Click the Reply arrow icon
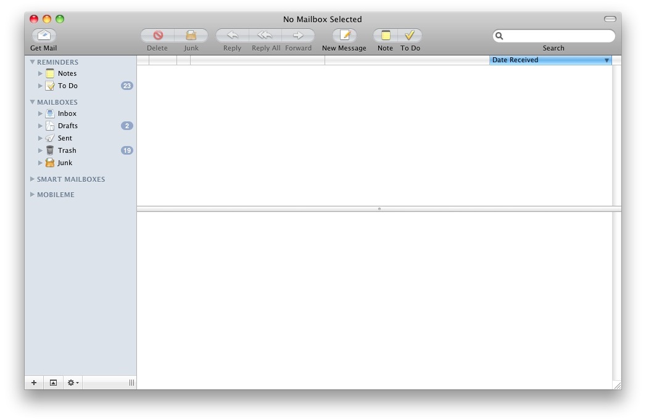This screenshot has width=646, height=419. coord(233,35)
